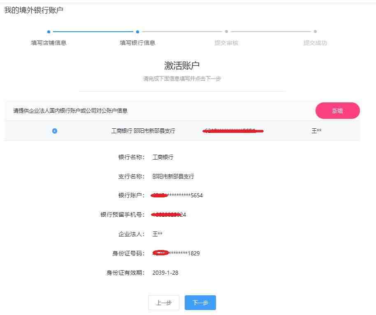Image resolution: width=376 pixels, height=315 pixels.
Task: Click the 银行账户 label
Action: click(131, 195)
